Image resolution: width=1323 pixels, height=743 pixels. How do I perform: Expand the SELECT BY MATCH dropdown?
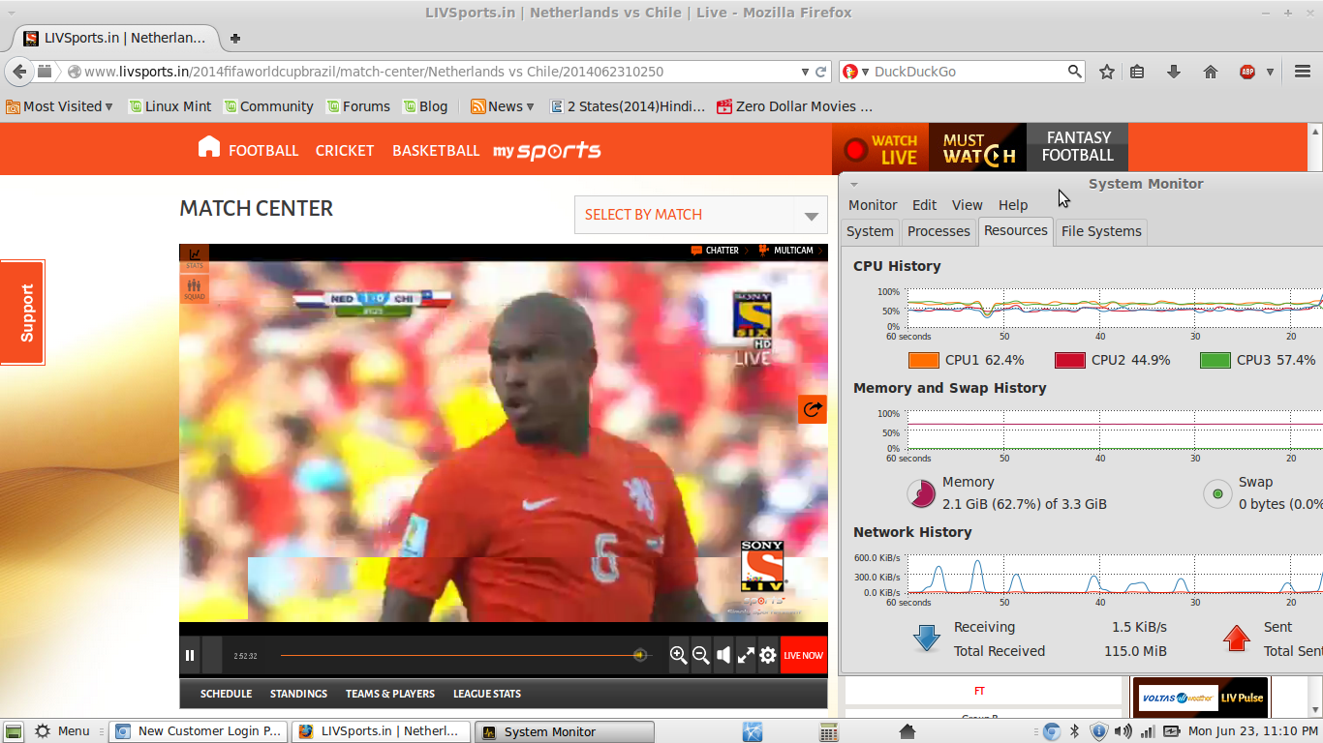point(701,215)
